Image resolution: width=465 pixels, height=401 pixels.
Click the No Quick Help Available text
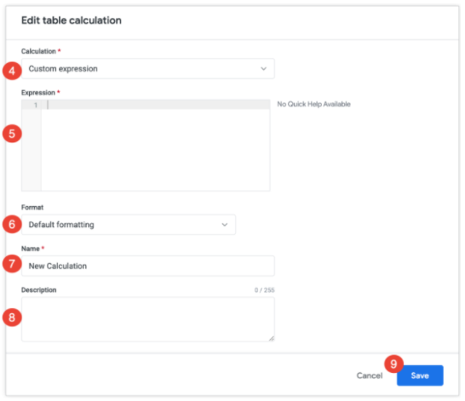coord(313,104)
